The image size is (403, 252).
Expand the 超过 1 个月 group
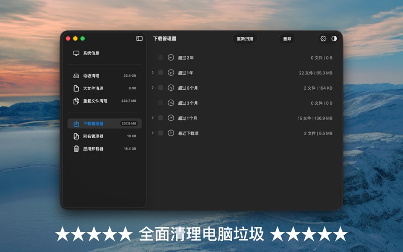point(153,118)
